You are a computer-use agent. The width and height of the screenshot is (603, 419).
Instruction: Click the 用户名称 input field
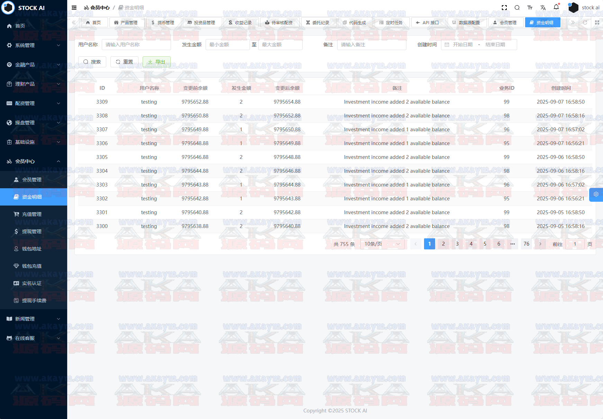[x=136, y=45]
